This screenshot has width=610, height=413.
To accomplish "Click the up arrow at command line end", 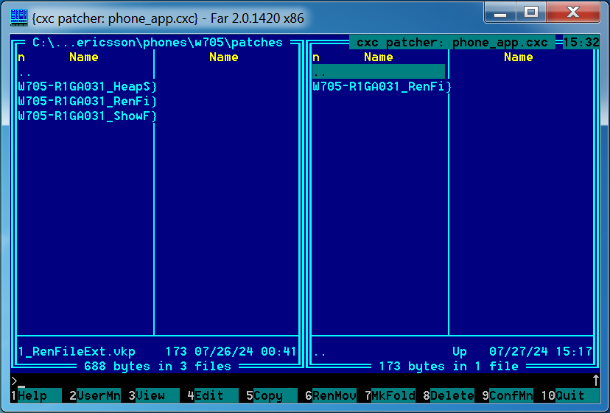I will coord(595,381).
